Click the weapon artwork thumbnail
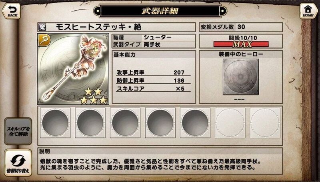 (x=73, y=69)
